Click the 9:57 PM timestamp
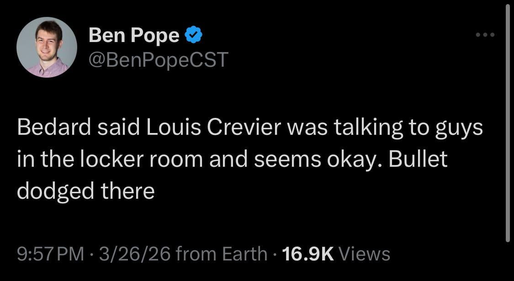The width and height of the screenshot is (514, 281). tap(50, 253)
